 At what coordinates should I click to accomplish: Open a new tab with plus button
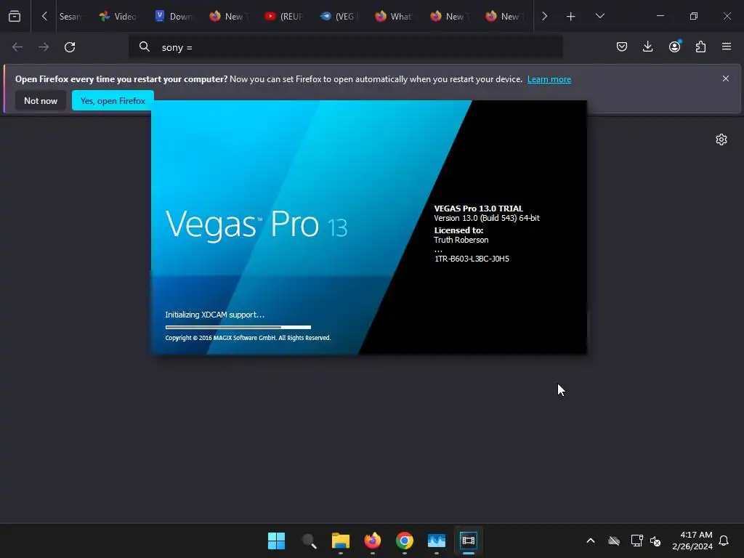pyautogui.click(x=571, y=16)
